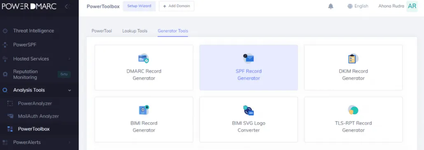The width and height of the screenshot is (424, 150).
Task: Click the BIMI Record Generator icon
Action: point(144,110)
